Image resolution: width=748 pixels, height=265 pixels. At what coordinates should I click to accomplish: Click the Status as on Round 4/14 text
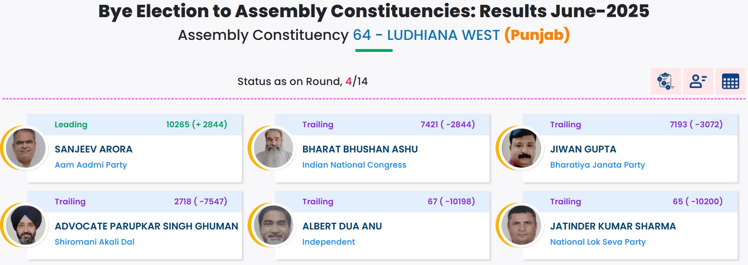click(303, 81)
